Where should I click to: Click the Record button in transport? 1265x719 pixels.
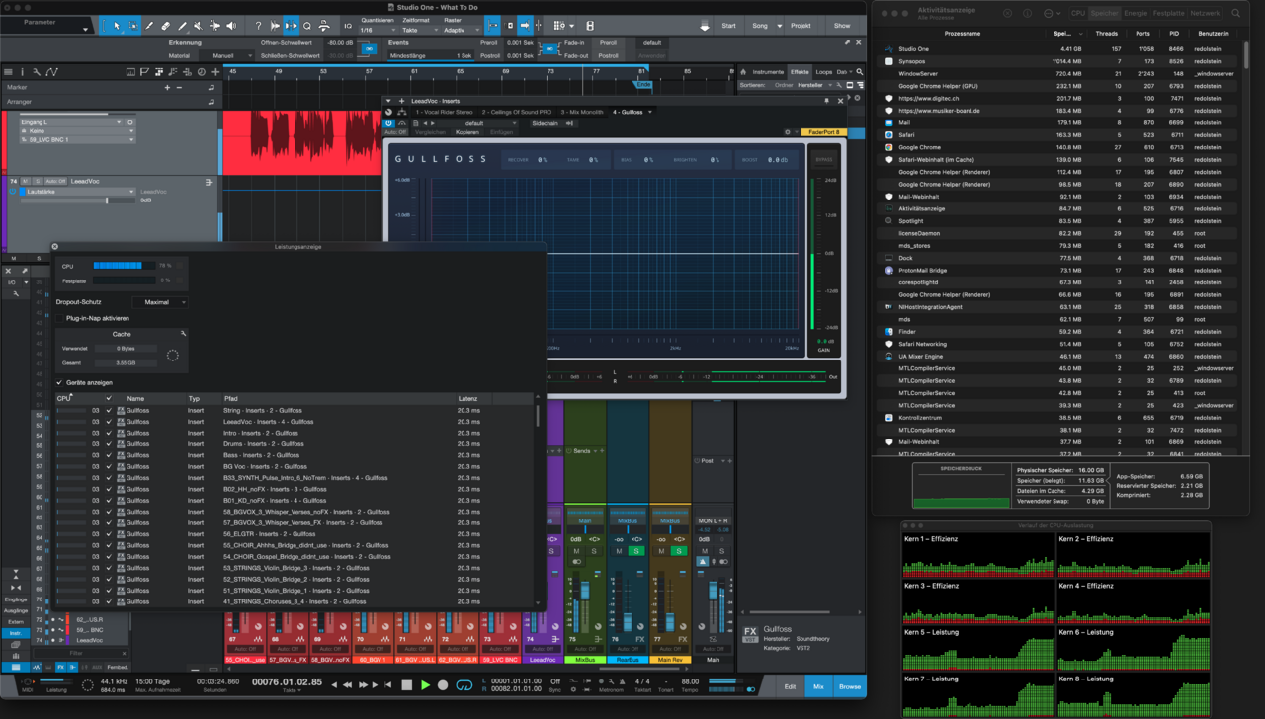[443, 685]
